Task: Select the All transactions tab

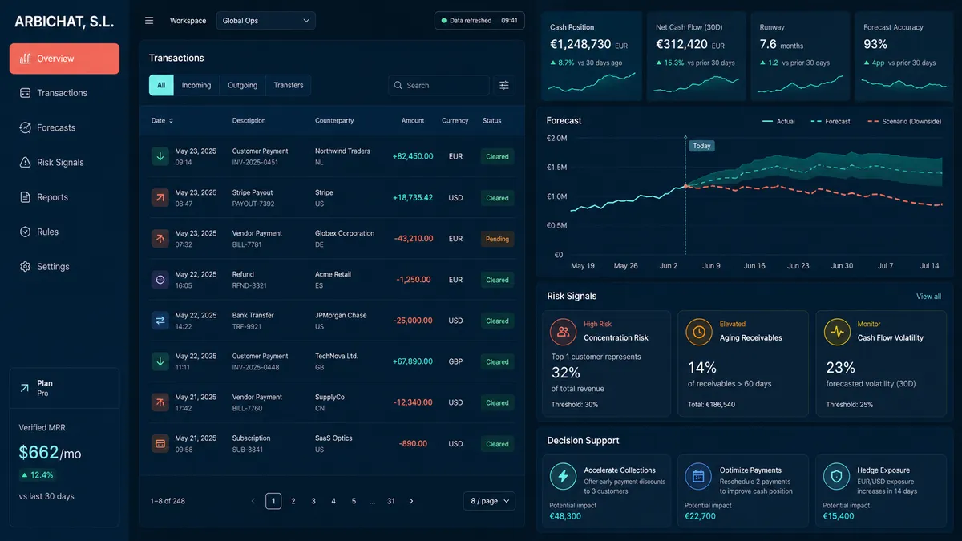Action: [160, 85]
